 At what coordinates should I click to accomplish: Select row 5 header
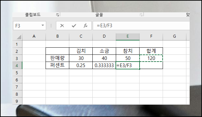pyautogui.click(x=17, y=73)
